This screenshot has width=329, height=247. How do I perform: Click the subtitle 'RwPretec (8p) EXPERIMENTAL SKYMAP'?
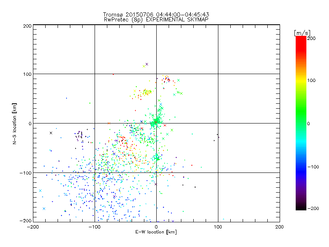point(156,20)
